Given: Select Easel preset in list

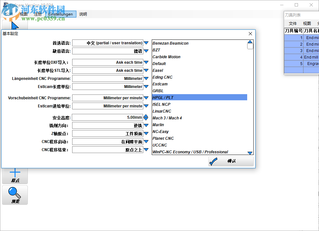Looking at the screenshot, I should point(200,71).
